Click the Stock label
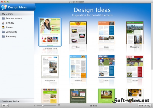The height and width of the screenshot is (108, 153). [106, 47]
